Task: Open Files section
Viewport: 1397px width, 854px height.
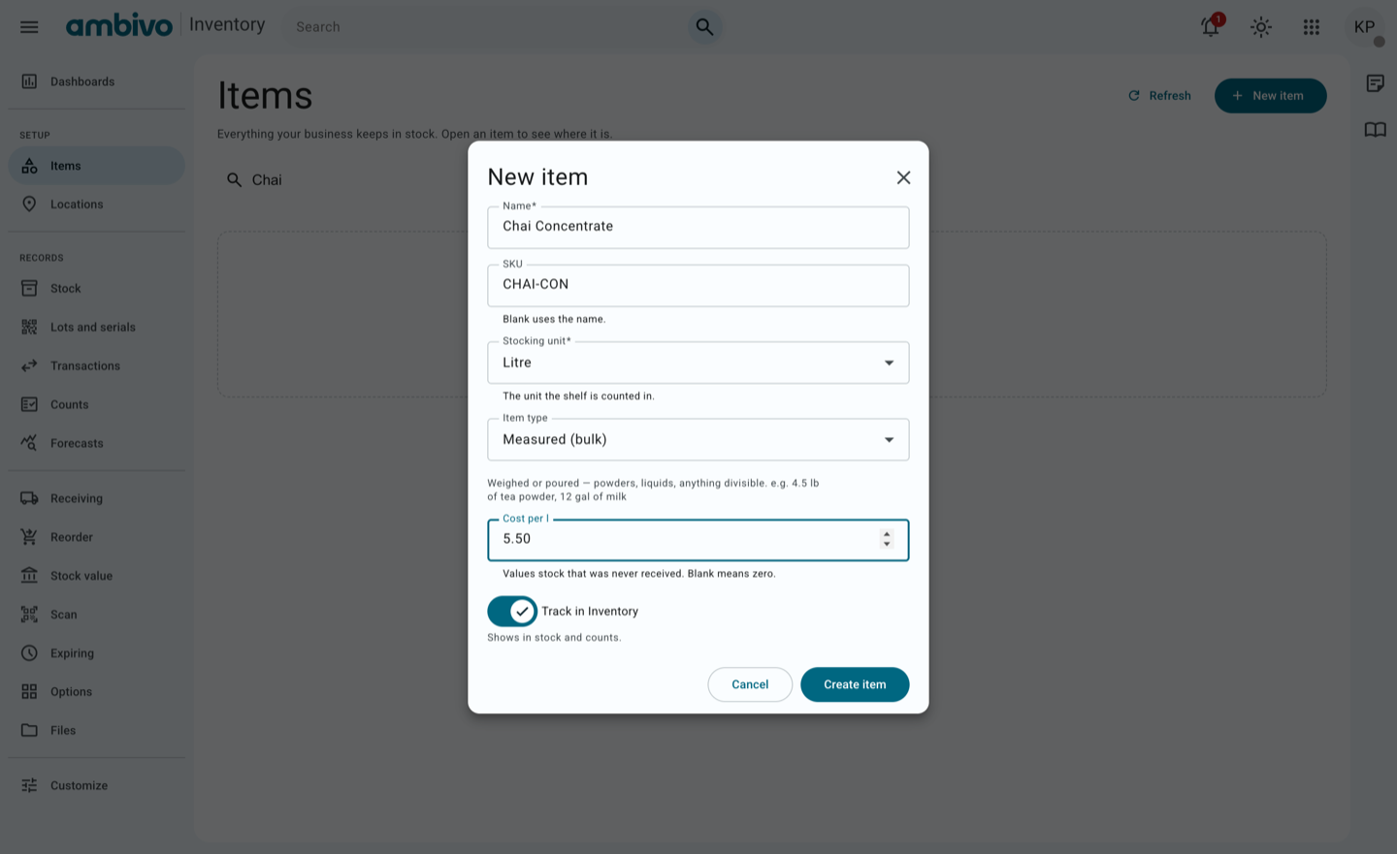Action: 96,731
